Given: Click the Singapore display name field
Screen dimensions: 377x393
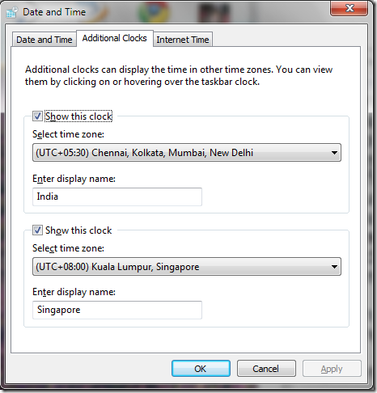Looking at the screenshot, I should point(117,310).
